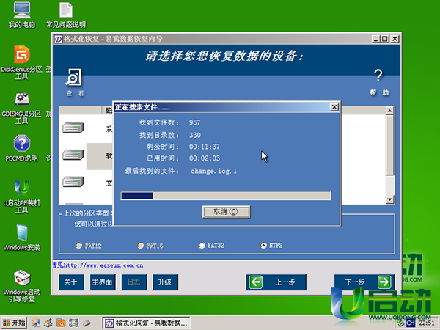Select the FAT16 radio button

(x=140, y=246)
